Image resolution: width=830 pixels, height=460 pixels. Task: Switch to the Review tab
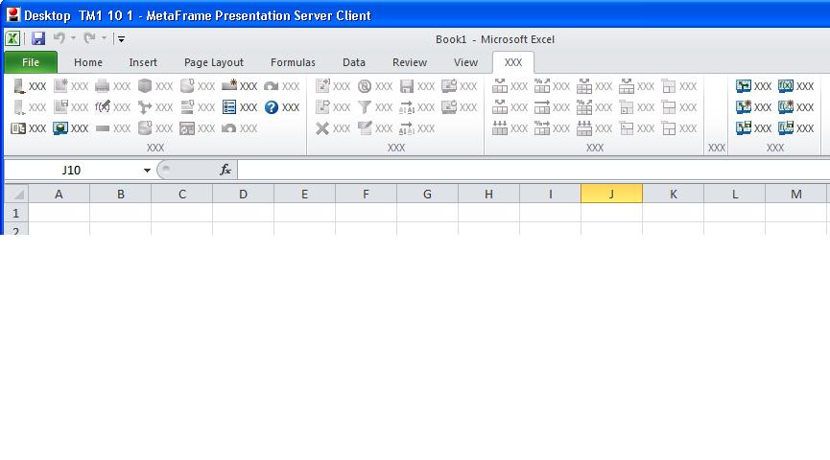[x=409, y=62]
